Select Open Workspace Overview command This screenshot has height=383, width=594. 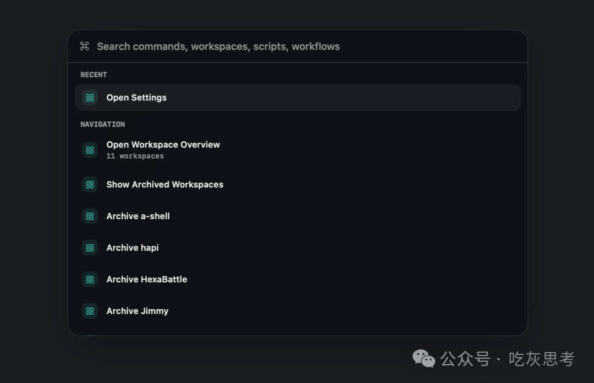[x=163, y=145]
